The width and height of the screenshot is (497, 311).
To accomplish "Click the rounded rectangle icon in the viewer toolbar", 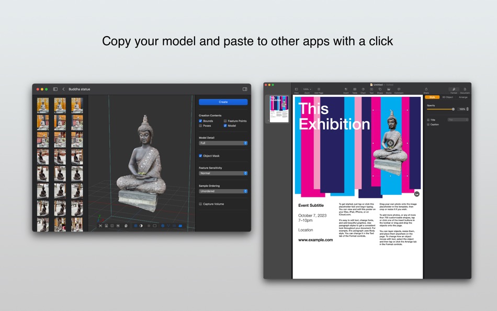I will [155, 226].
